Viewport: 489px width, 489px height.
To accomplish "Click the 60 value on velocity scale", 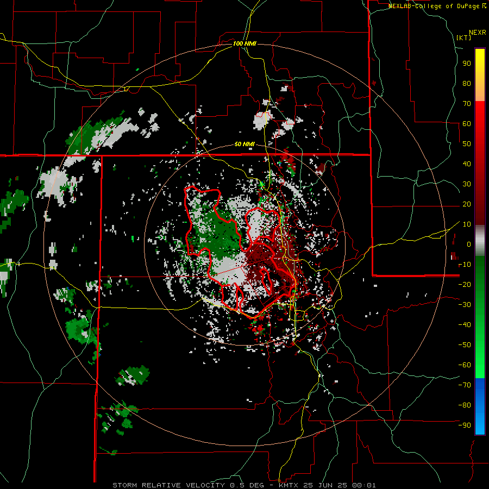I will click(x=467, y=124).
